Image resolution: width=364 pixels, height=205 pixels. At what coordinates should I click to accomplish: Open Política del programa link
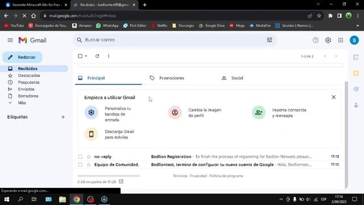[226, 176]
